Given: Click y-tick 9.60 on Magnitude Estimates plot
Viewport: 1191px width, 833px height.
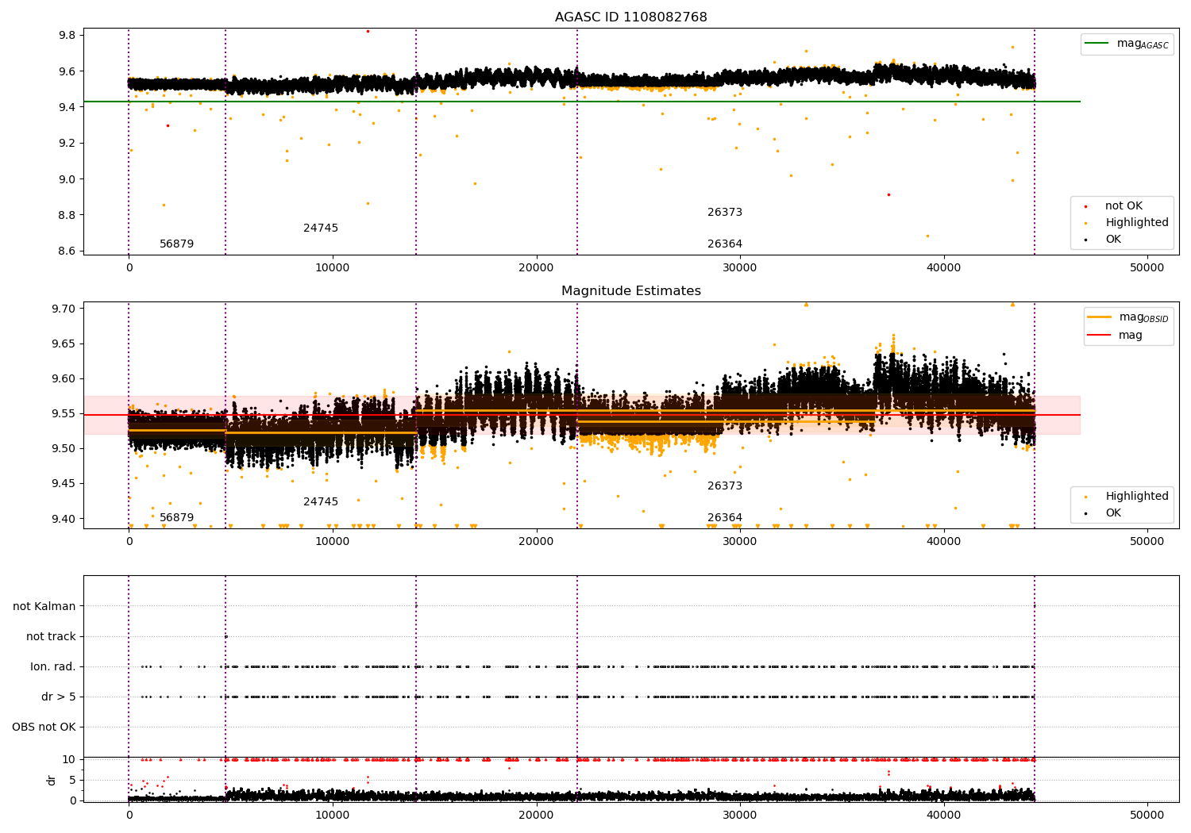Looking at the screenshot, I should [x=64, y=378].
